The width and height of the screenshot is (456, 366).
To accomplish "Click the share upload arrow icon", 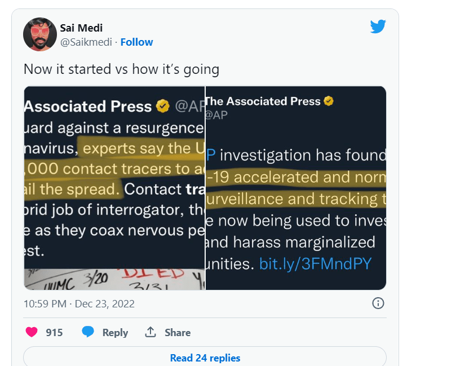I will click(150, 332).
